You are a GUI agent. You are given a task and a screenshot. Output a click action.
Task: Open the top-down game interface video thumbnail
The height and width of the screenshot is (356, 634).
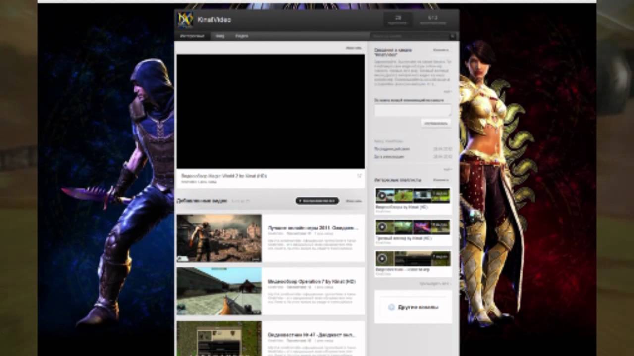click(219, 339)
